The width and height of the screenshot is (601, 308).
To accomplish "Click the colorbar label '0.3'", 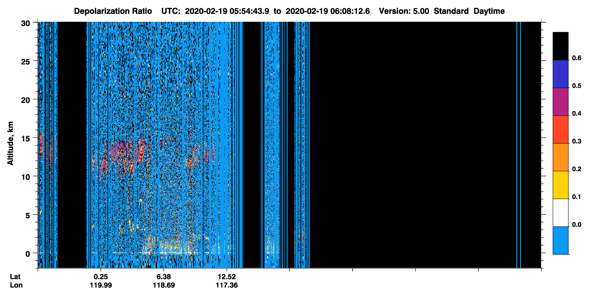I will pos(576,141).
